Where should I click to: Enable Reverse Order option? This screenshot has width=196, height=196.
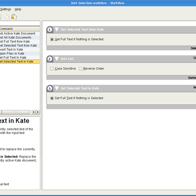[80, 69]
